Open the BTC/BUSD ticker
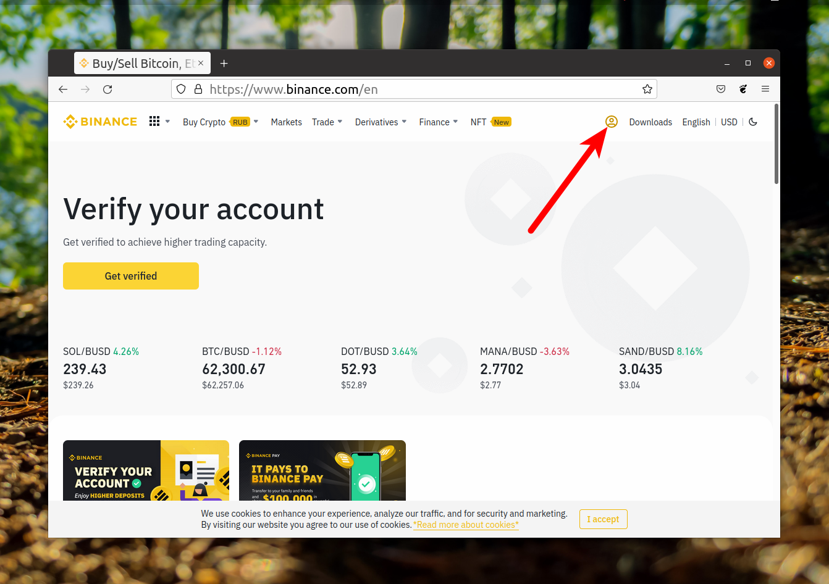 (242, 367)
